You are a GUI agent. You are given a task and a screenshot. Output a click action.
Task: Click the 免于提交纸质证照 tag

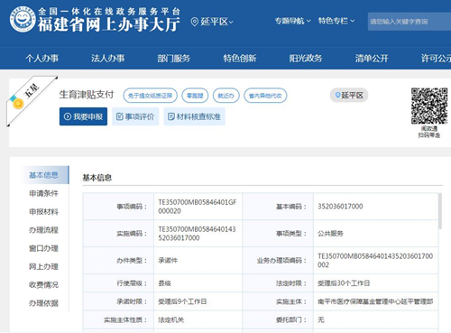(150, 96)
